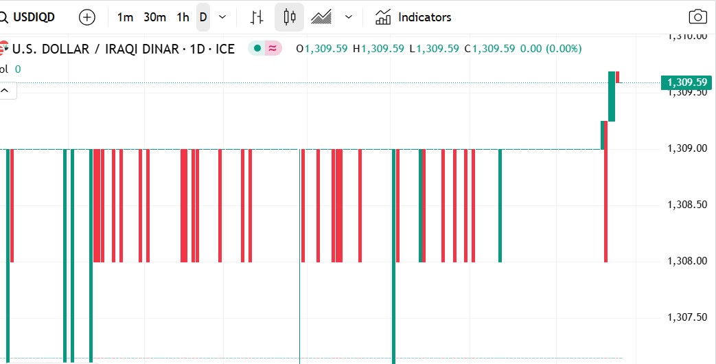Image resolution: width=716 pixels, height=364 pixels.
Task: Expand the timeframe dropdown arrow
Action: [222, 17]
